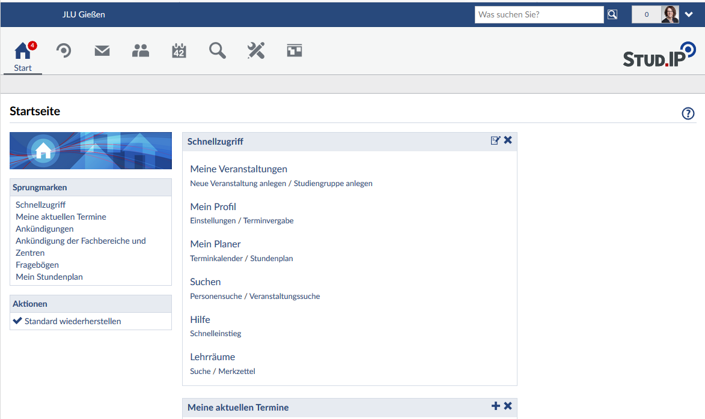Expand the user avatar dropdown menu
The width and height of the screenshot is (705, 419).
tap(689, 15)
